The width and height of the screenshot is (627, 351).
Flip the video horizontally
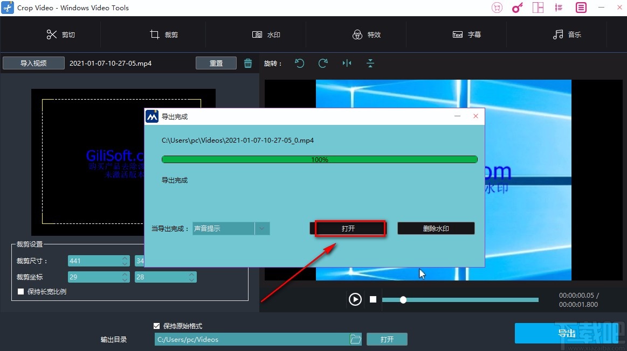coord(347,63)
